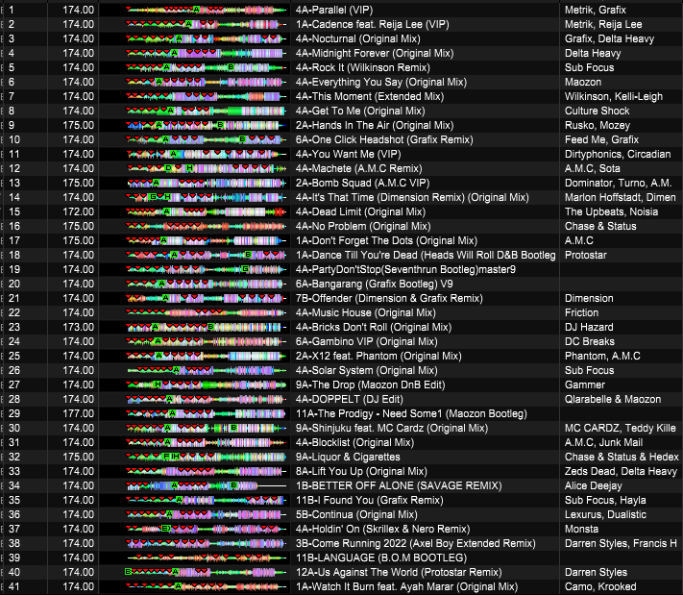
Task: Click artist 'Rusko, Mozey'
Action: pos(598,125)
